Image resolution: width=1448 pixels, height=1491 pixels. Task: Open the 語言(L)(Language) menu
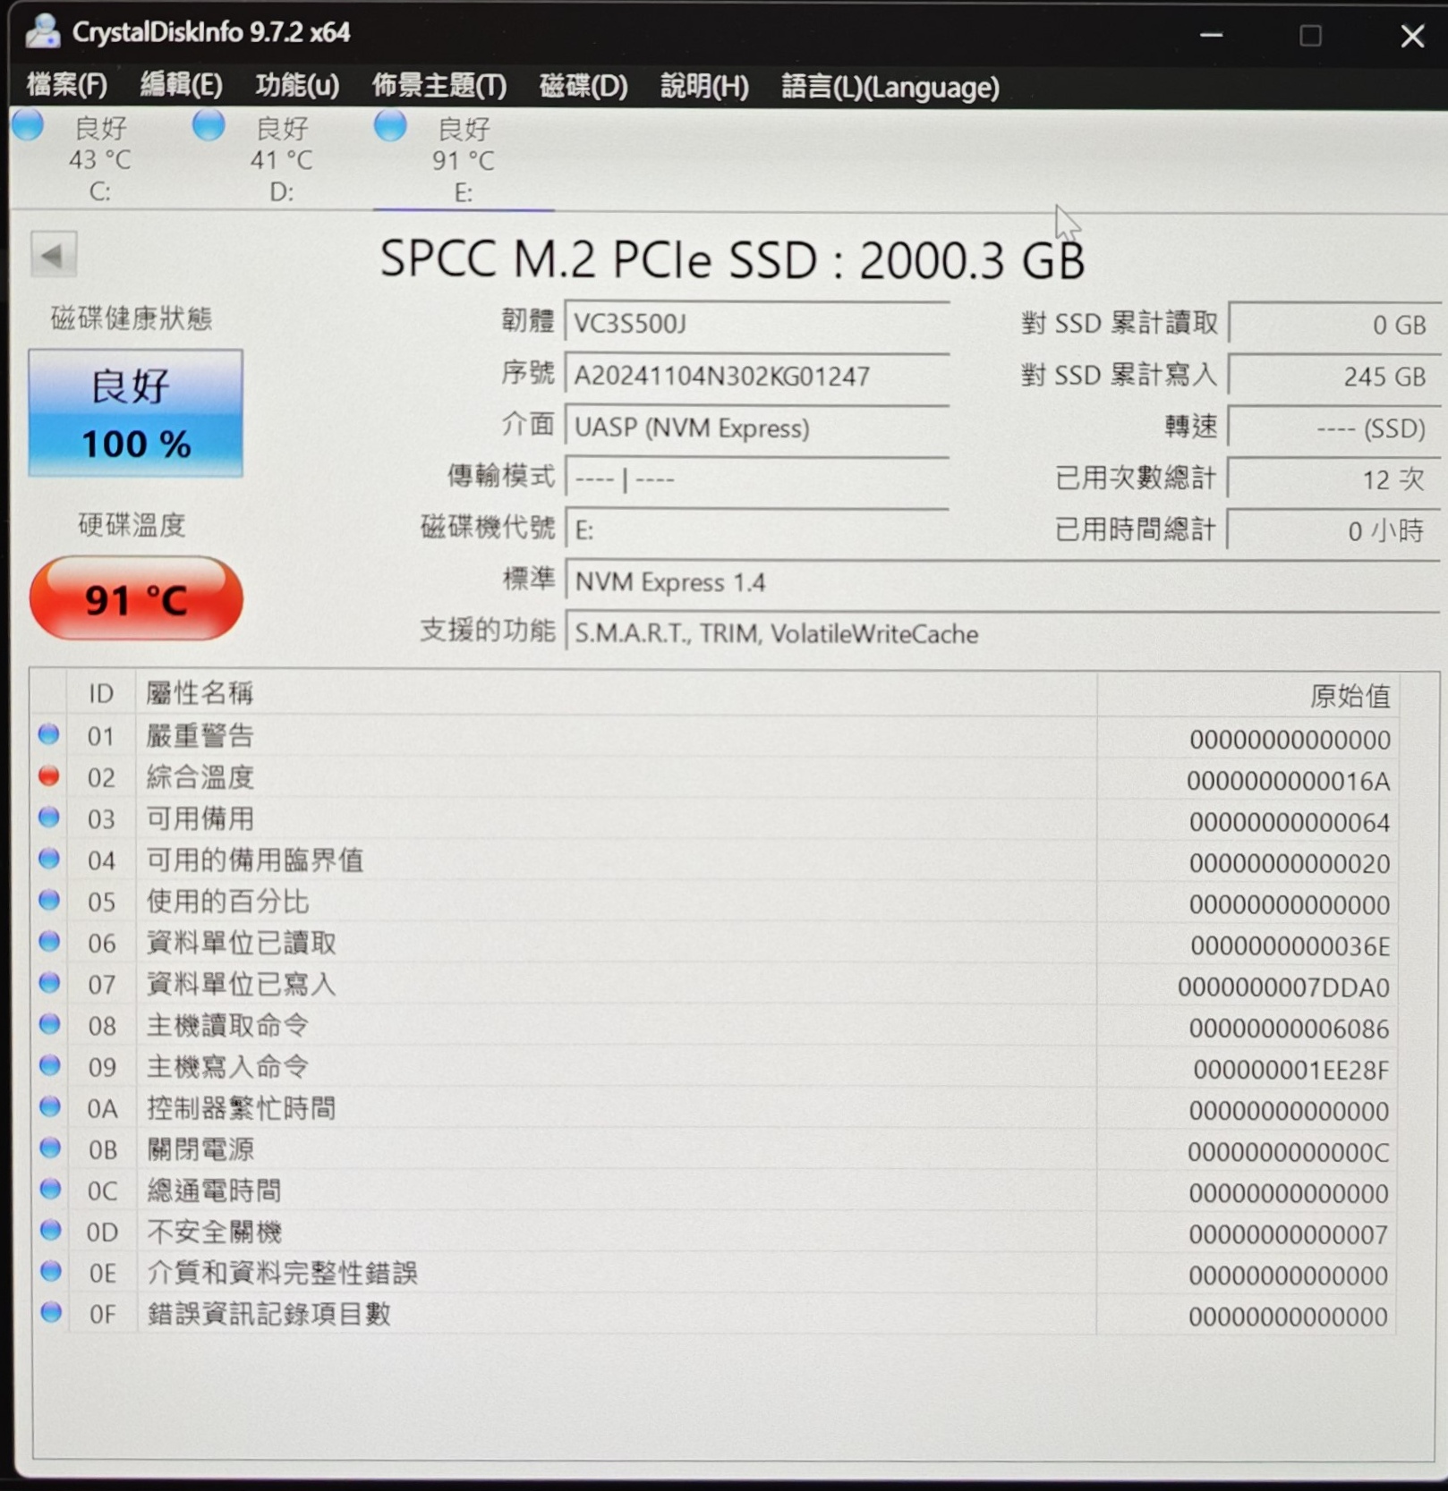pos(890,87)
